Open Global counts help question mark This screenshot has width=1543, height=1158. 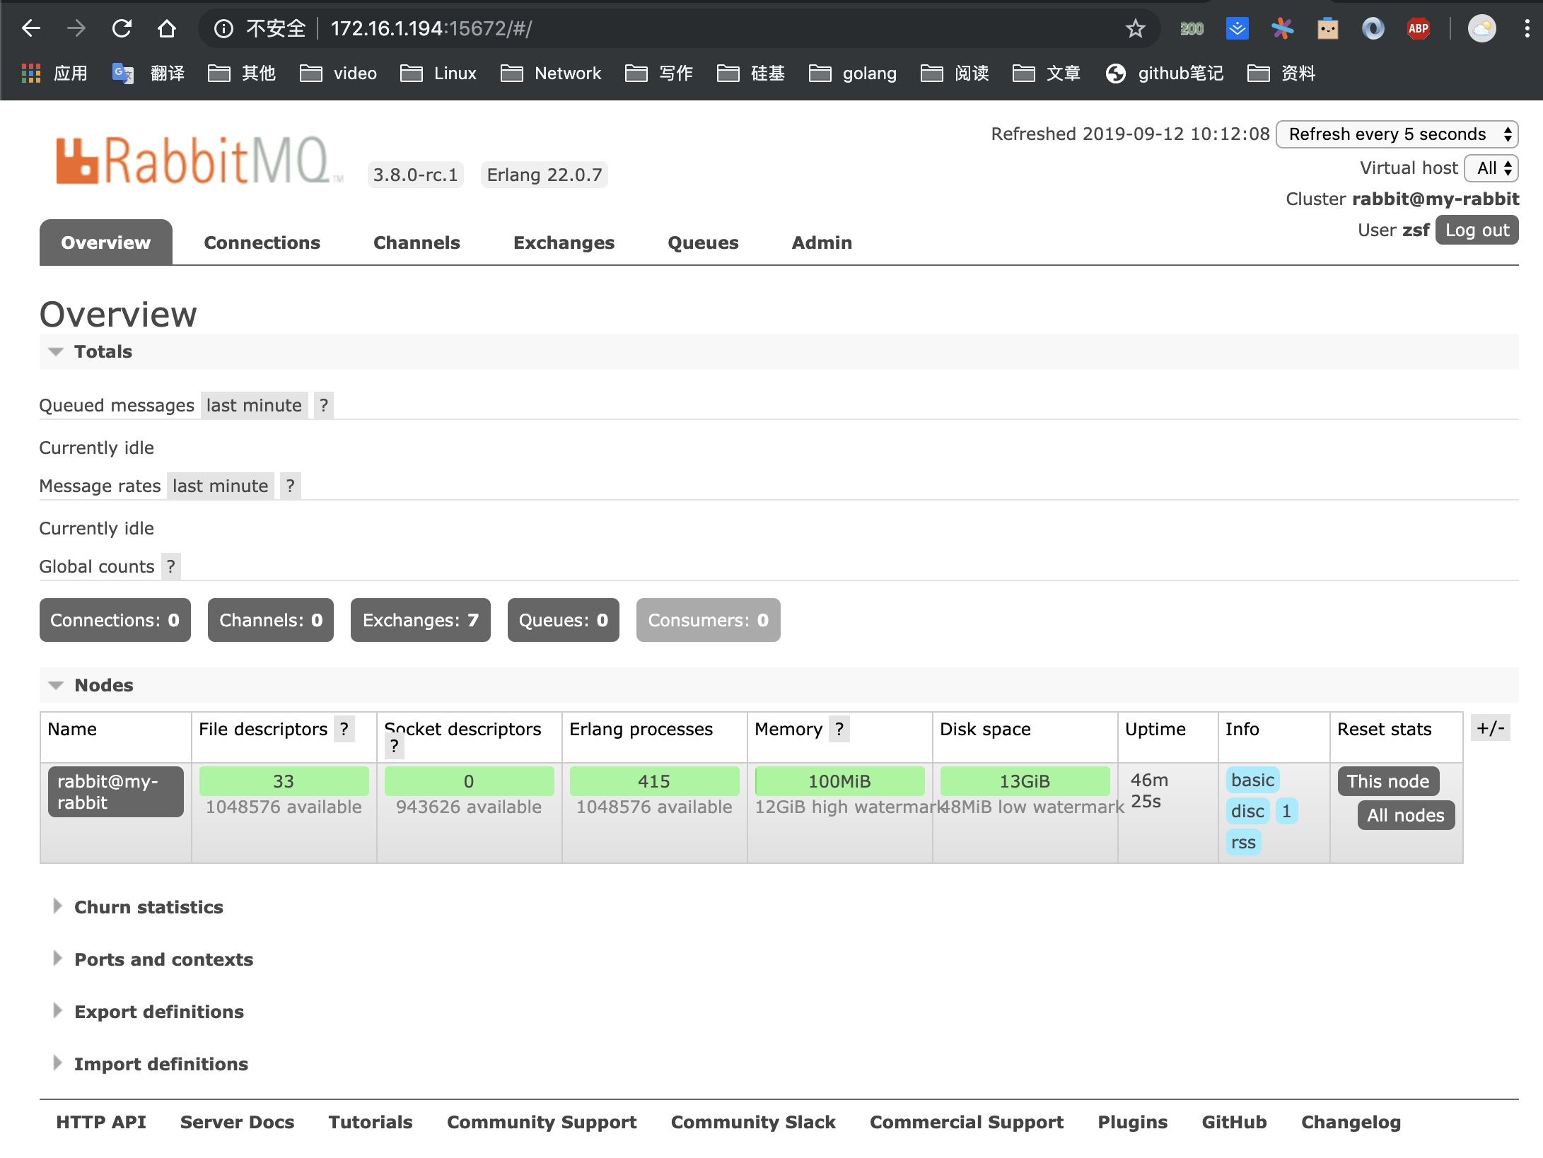point(170,566)
